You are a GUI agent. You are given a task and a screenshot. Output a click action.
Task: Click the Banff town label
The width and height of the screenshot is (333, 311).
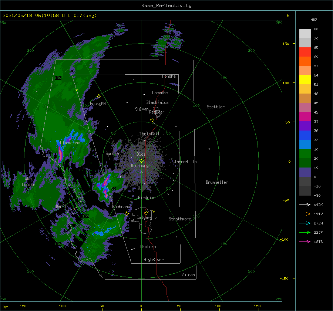point(61,206)
